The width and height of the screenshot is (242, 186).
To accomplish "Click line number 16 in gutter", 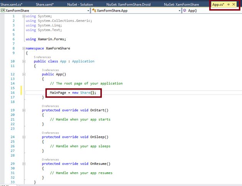I will pyautogui.click(x=13, y=93).
